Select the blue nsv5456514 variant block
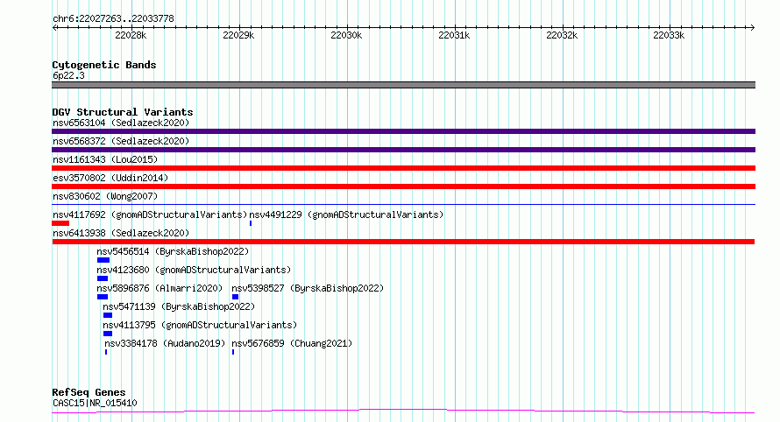This screenshot has height=422, width=780. point(103,260)
